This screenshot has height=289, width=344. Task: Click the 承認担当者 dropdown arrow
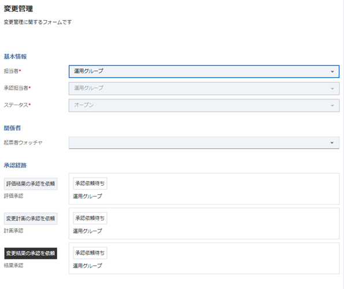332,88
